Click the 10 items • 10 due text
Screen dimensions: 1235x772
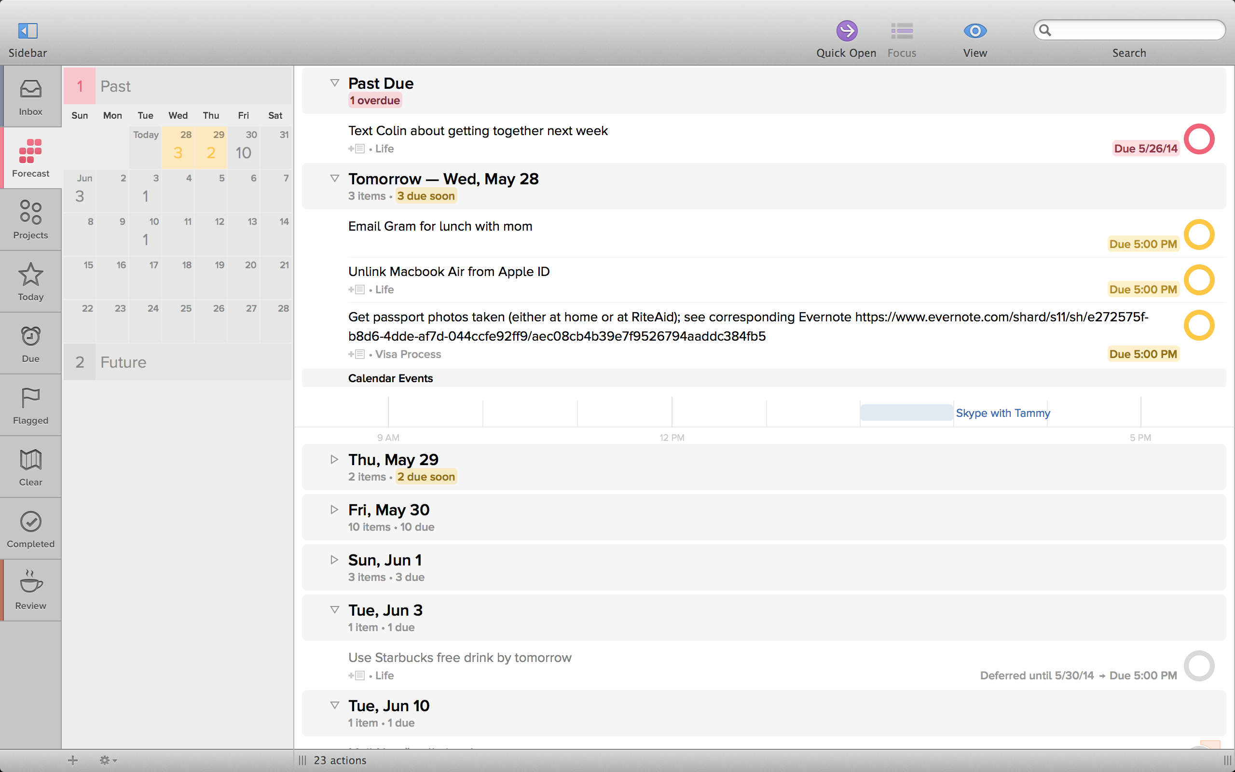point(391,527)
